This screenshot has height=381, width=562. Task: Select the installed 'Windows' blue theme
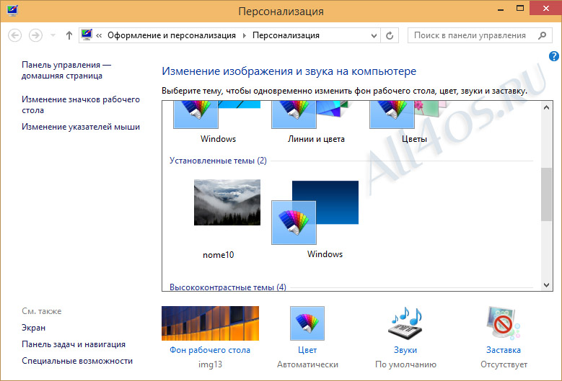315,219
